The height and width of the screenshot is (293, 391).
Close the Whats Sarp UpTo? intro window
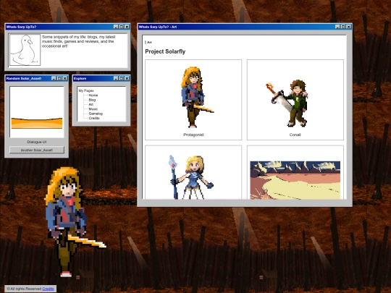click(x=127, y=27)
